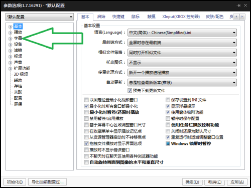Viewport: 251px width, 188px height.
Task: Enable 保存设置到 INI 文件 checkbox
Action: pos(168,100)
